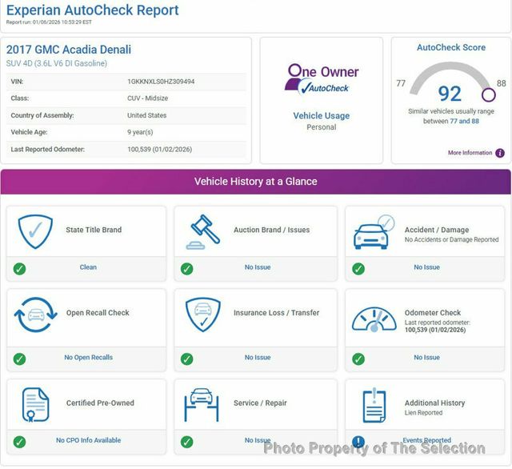Click the Additional History clipboard icon
512x469 pixels.
pos(374,405)
